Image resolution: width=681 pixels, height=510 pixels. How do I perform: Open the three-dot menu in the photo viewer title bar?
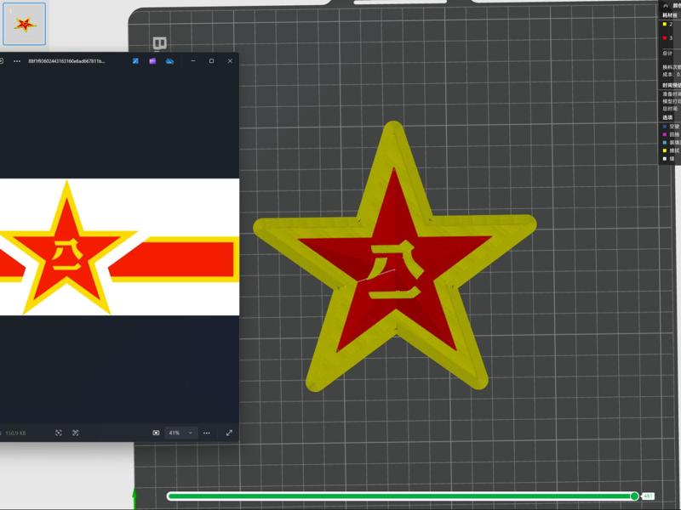point(17,61)
